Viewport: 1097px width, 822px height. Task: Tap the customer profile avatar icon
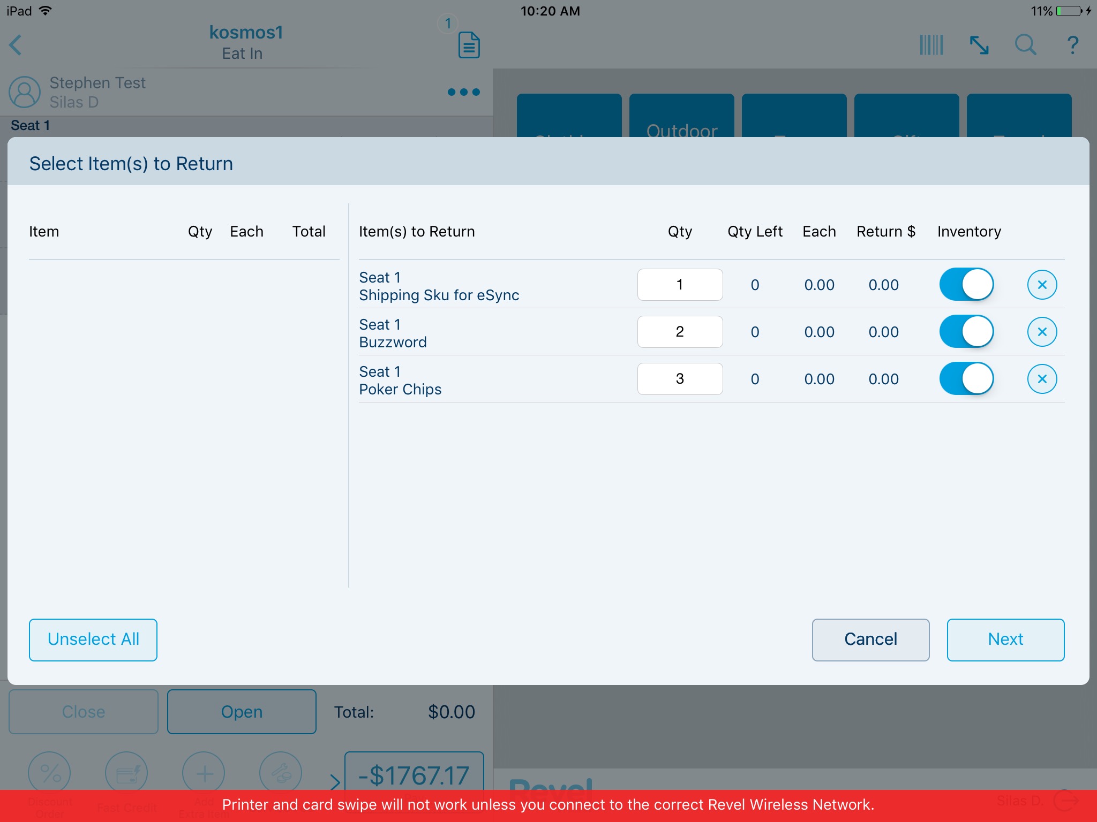(25, 92)
